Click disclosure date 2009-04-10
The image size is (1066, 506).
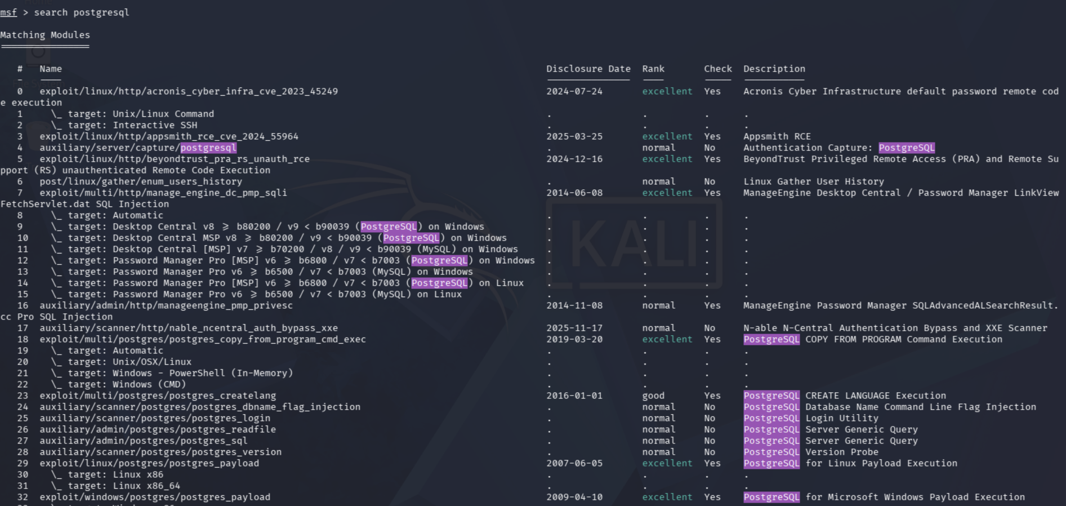pos(574,497)
